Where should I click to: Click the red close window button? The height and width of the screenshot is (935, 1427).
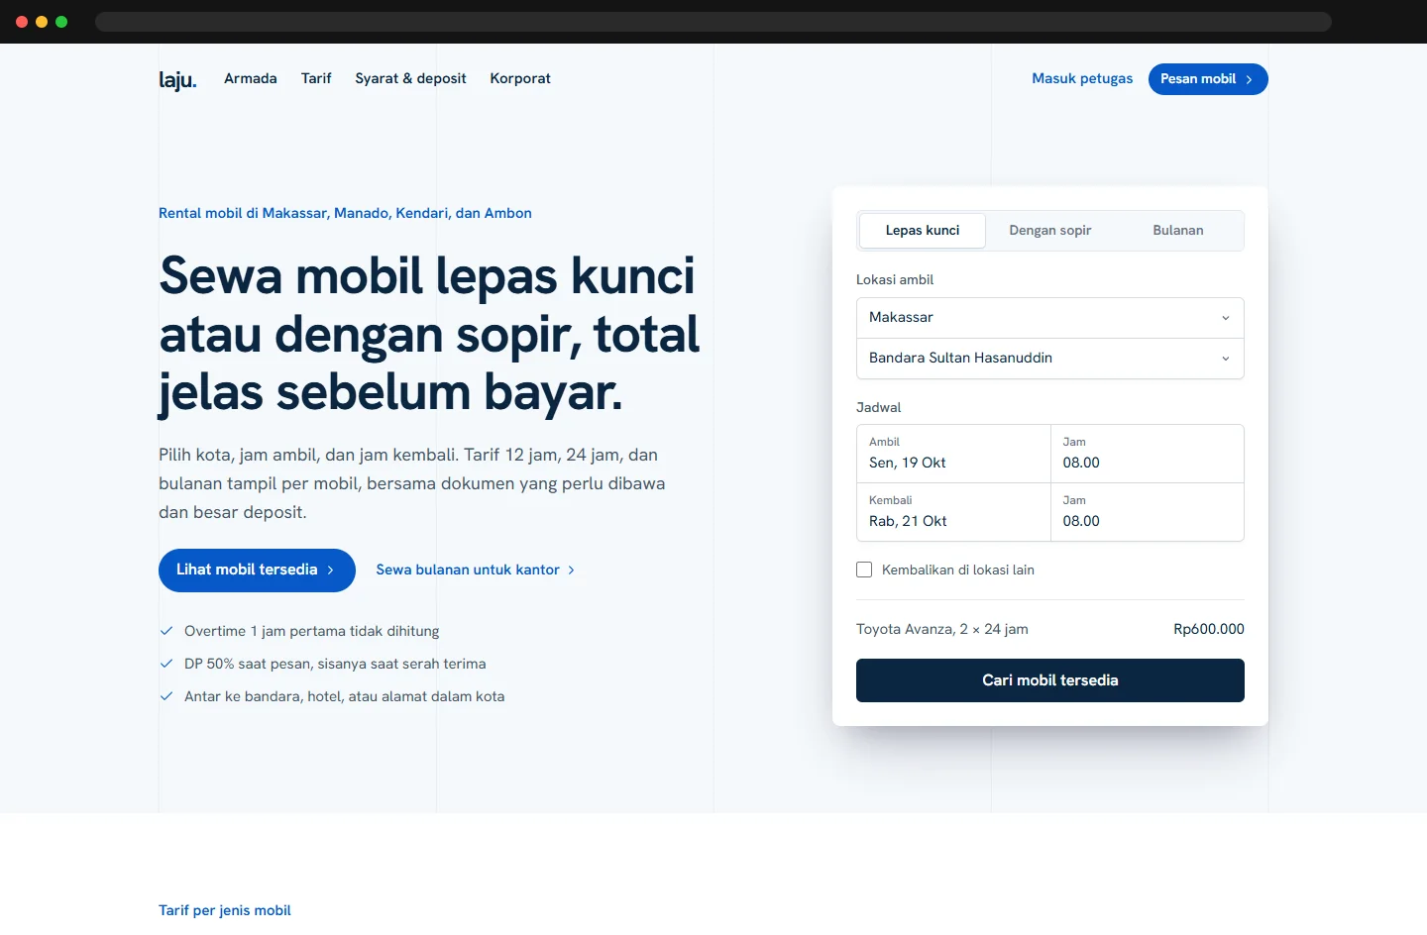22,22
